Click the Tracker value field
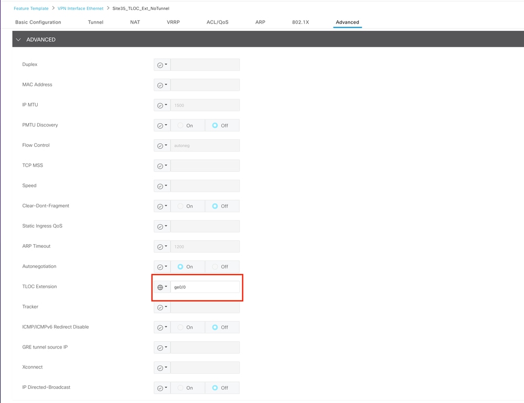This screenshot has height=403, width=524. [x=205, y=308]
